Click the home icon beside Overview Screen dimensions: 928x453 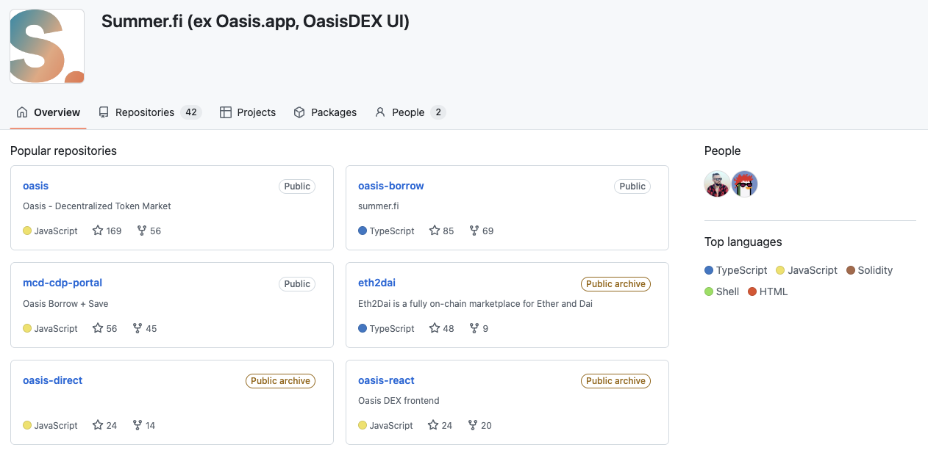point(22,112)
